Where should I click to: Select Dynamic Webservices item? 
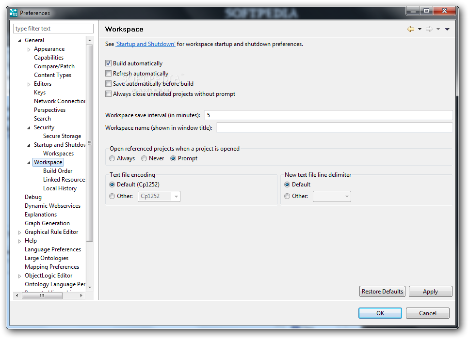click(53, 206)
